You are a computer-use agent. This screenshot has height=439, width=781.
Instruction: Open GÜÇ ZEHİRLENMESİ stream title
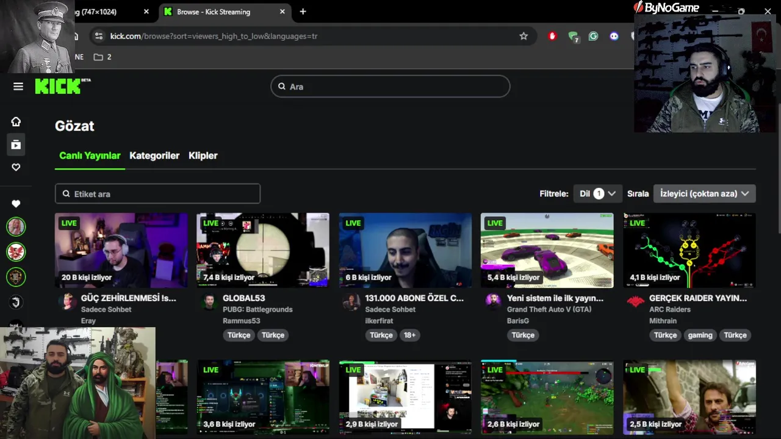coord(128,298)
